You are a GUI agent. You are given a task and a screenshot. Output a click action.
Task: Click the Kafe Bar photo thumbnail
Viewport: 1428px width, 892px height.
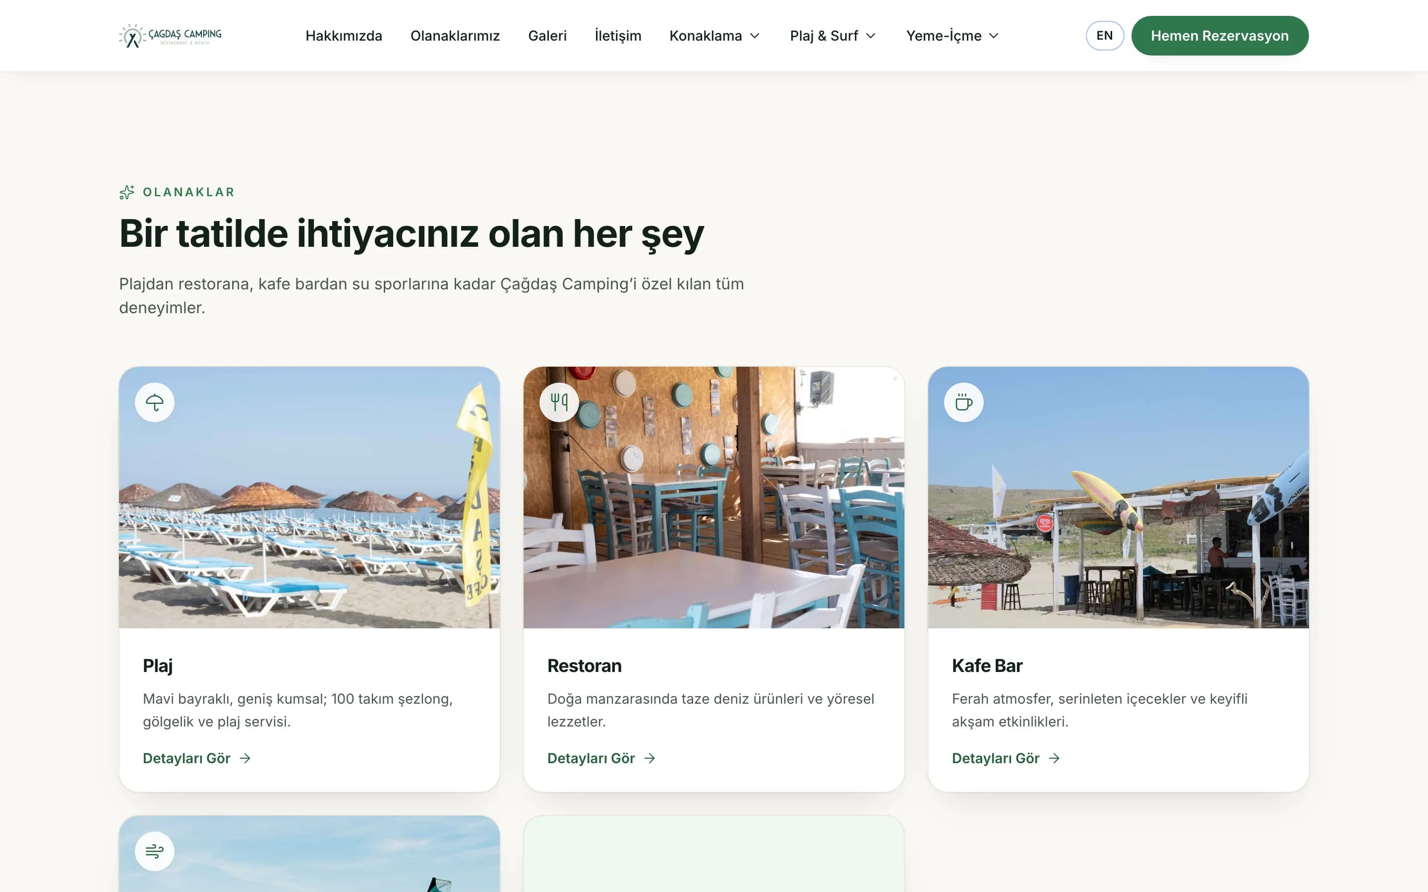tap(1118, 498)
